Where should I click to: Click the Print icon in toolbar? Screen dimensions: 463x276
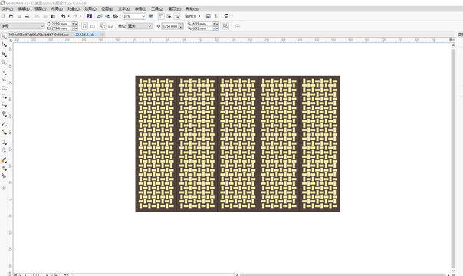pyautogui.click(x=27, y=16)
